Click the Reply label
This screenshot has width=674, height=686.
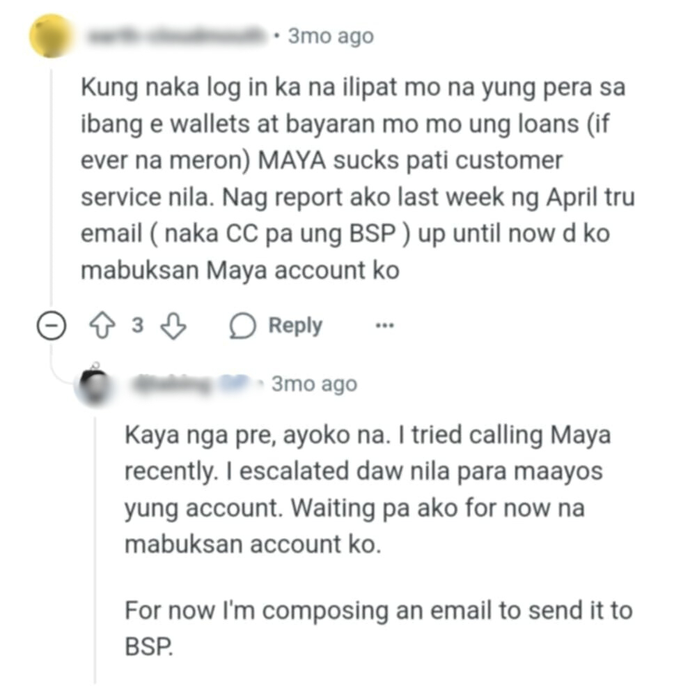tap(295, 326)
